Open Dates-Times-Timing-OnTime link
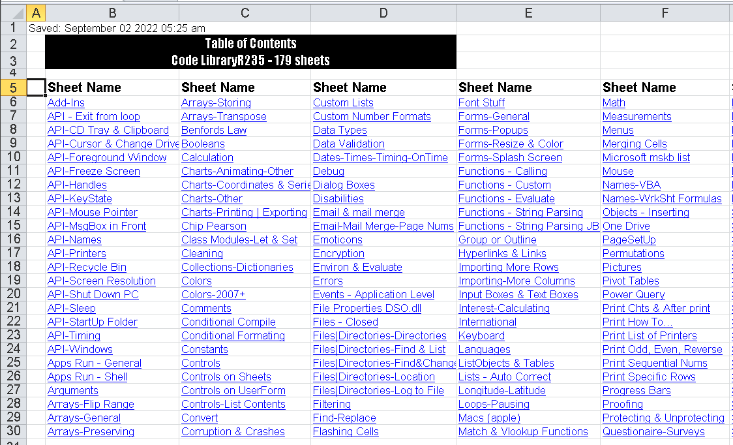Viewport: 733px width, 445px height. (381, 158)
